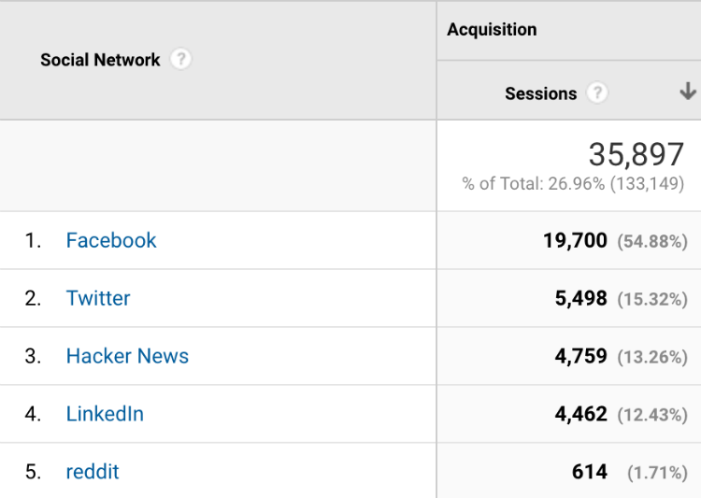Select reddit's sessions value 614
The height and width of the screenshot is (498, 701).
click(x=590, y=472)
